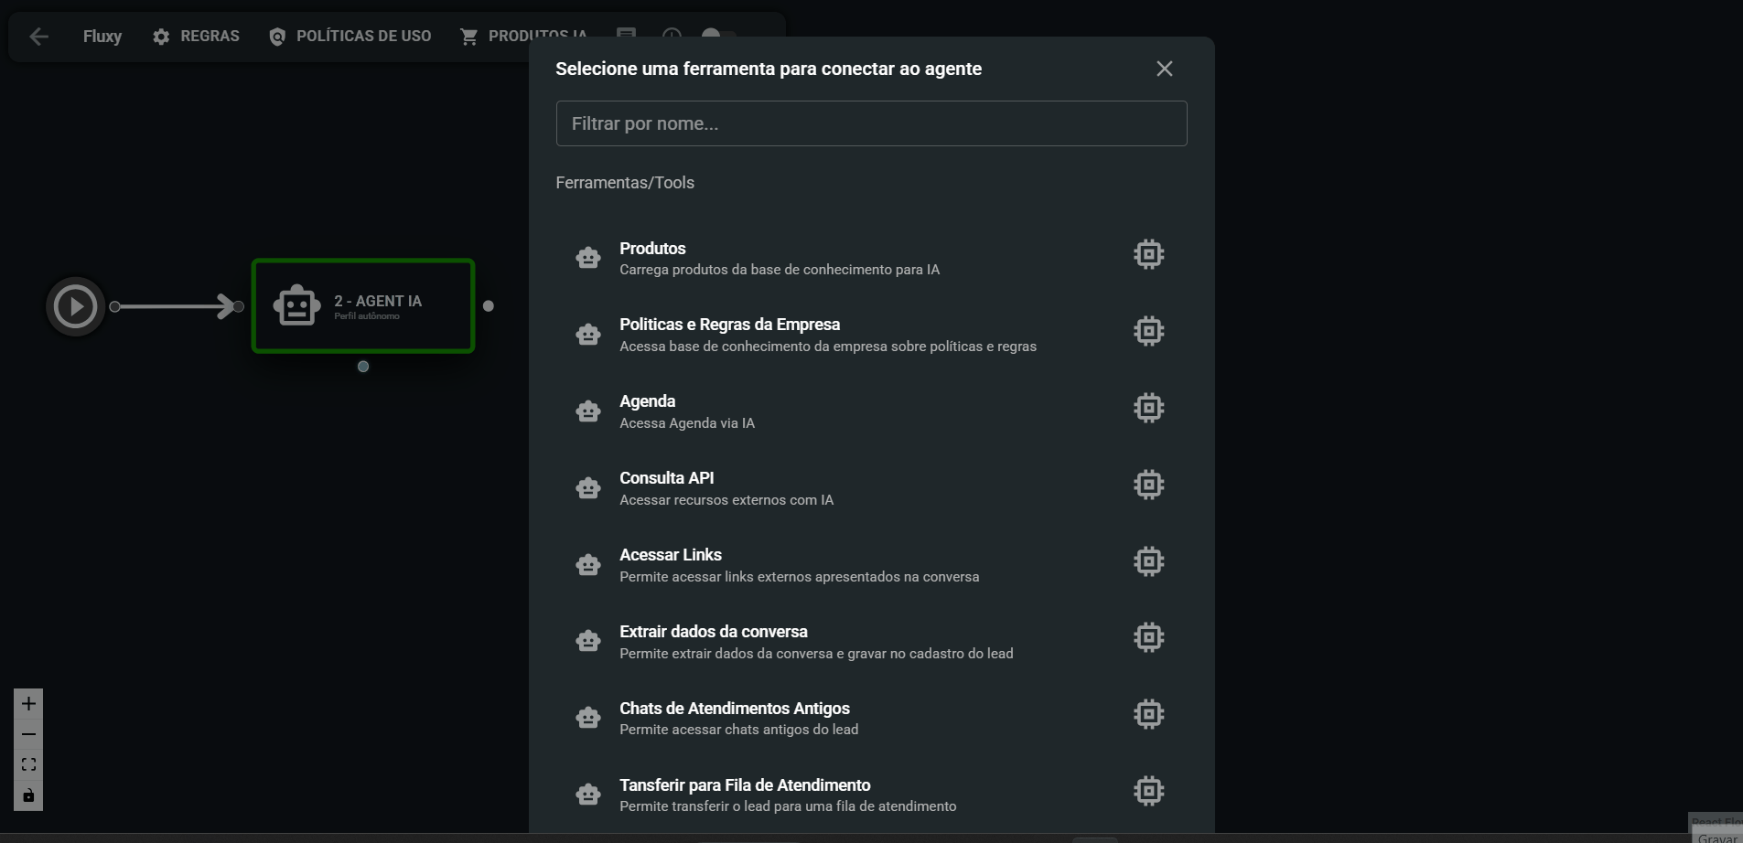
Task: Click the Filtrar por nome field
Action: pos(871,123)
